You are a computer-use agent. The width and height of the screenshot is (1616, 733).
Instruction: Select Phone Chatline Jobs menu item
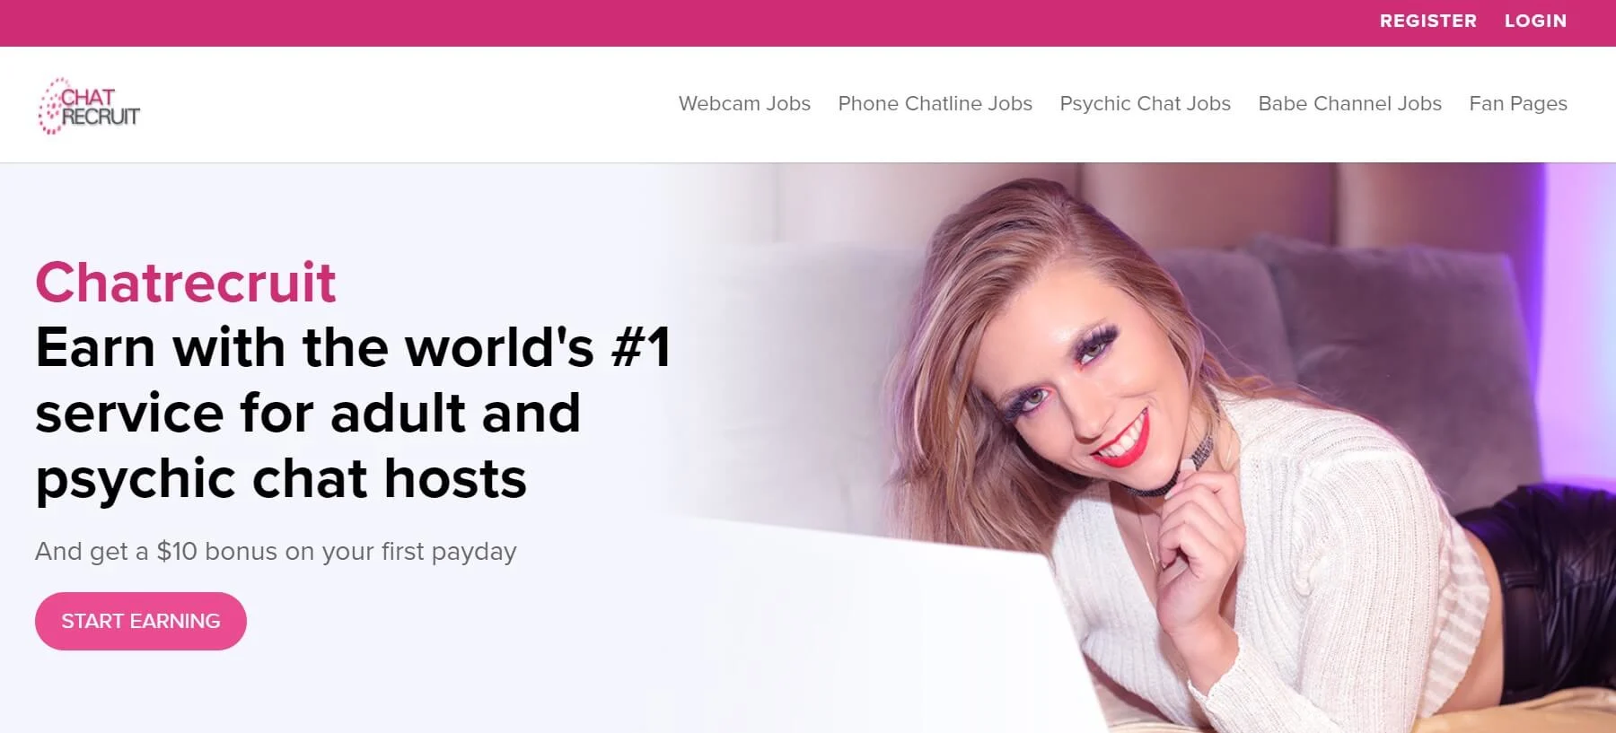(x=935, y=103)
